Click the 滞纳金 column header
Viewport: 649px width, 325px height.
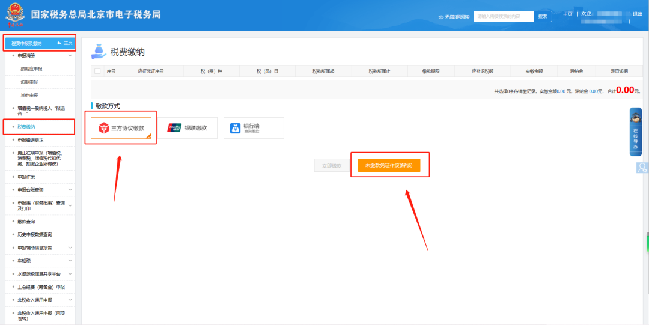[576, 71]
